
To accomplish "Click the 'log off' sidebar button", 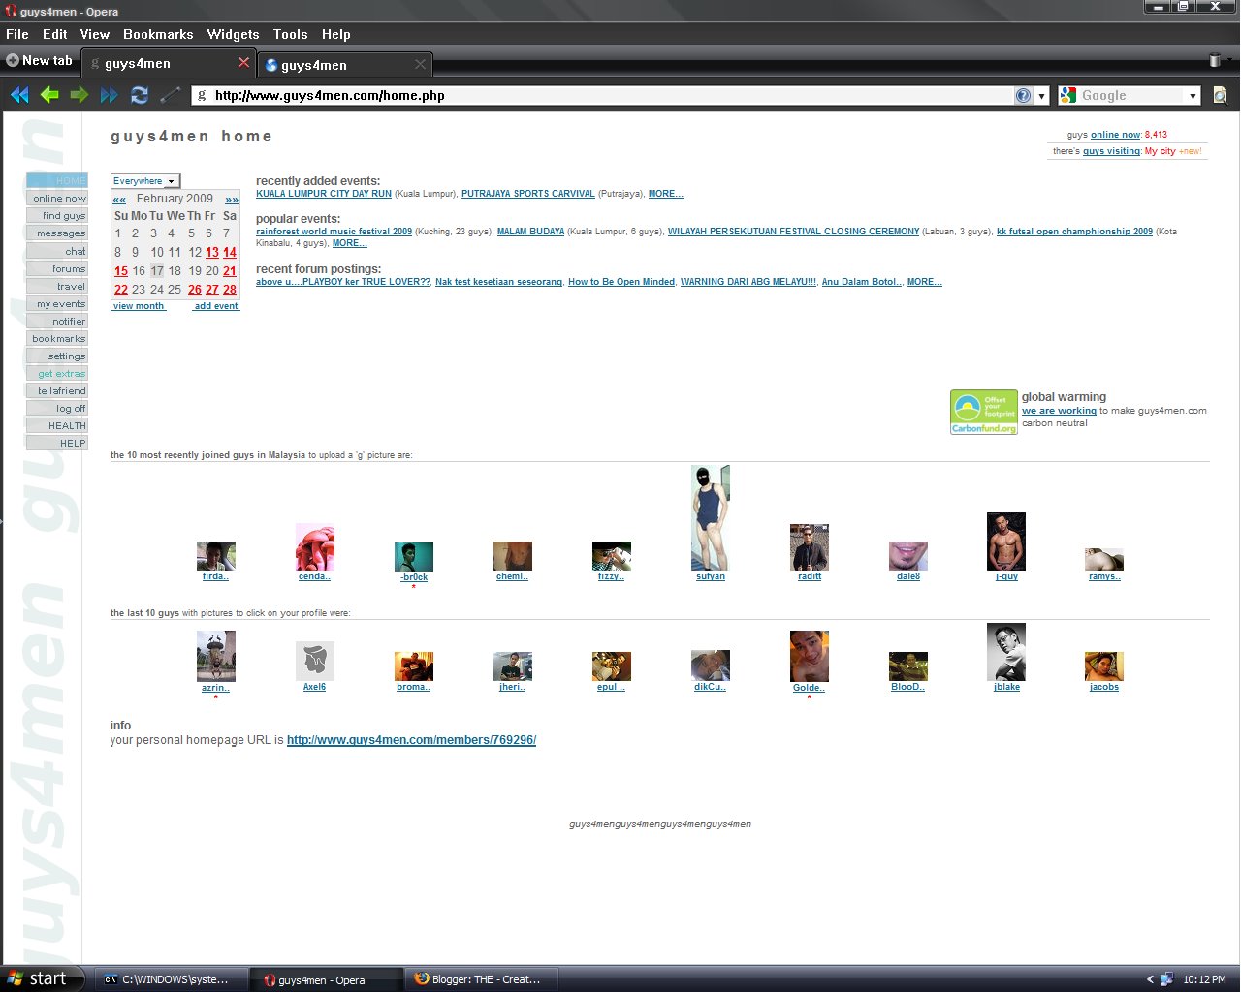I will coord(57,409).
